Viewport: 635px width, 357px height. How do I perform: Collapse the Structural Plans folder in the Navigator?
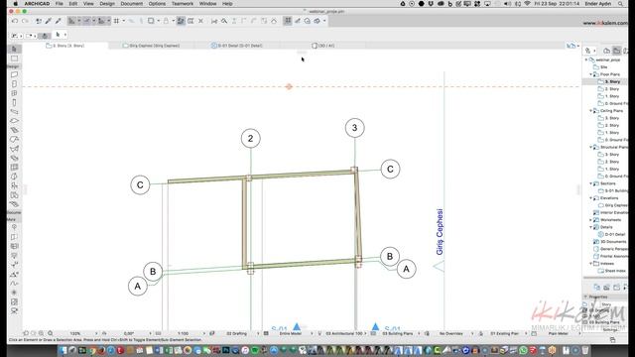[x=591, y=147]
